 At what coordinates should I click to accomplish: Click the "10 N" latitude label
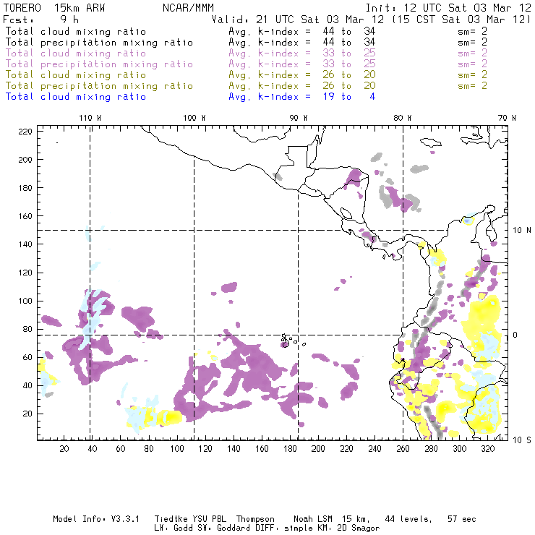coord(522,231)
